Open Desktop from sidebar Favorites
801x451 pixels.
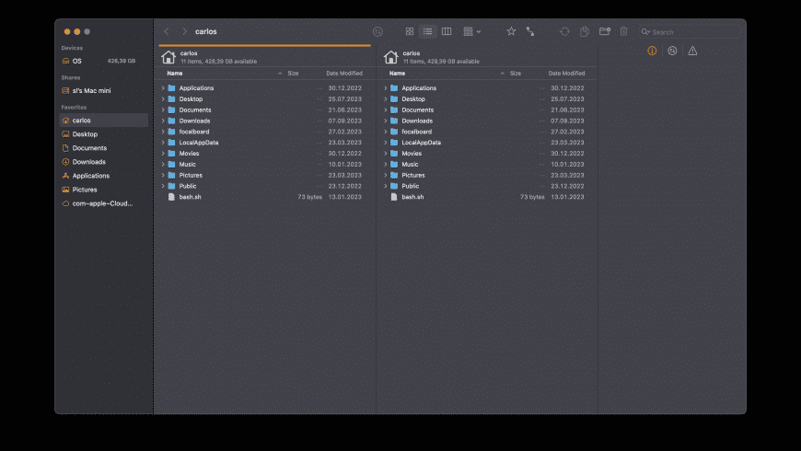(x=104, y=133)
